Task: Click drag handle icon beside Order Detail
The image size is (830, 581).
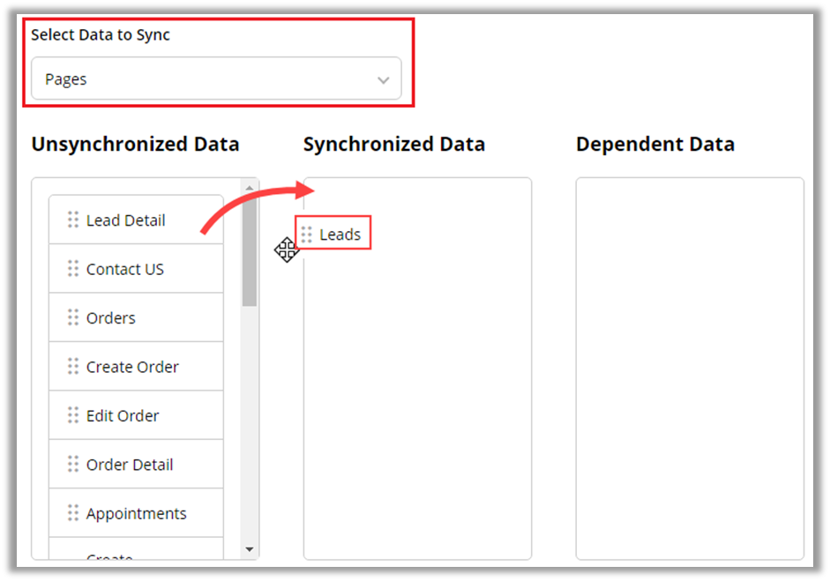Action: 73,465
